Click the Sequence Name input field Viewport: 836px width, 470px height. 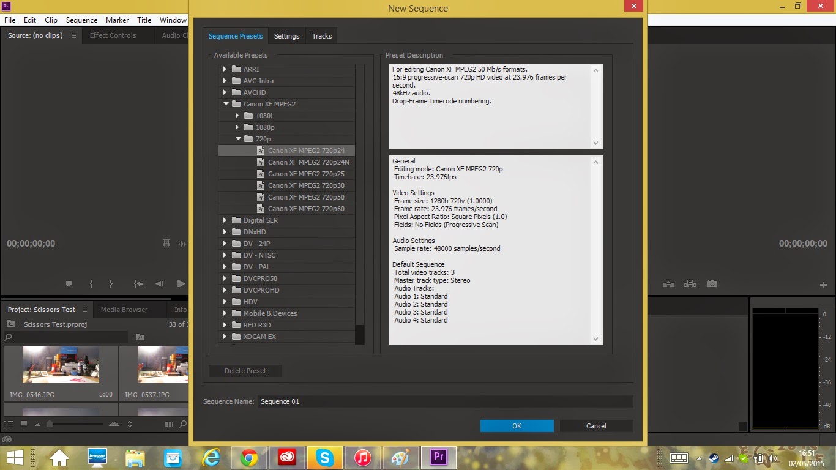point(445,401)
